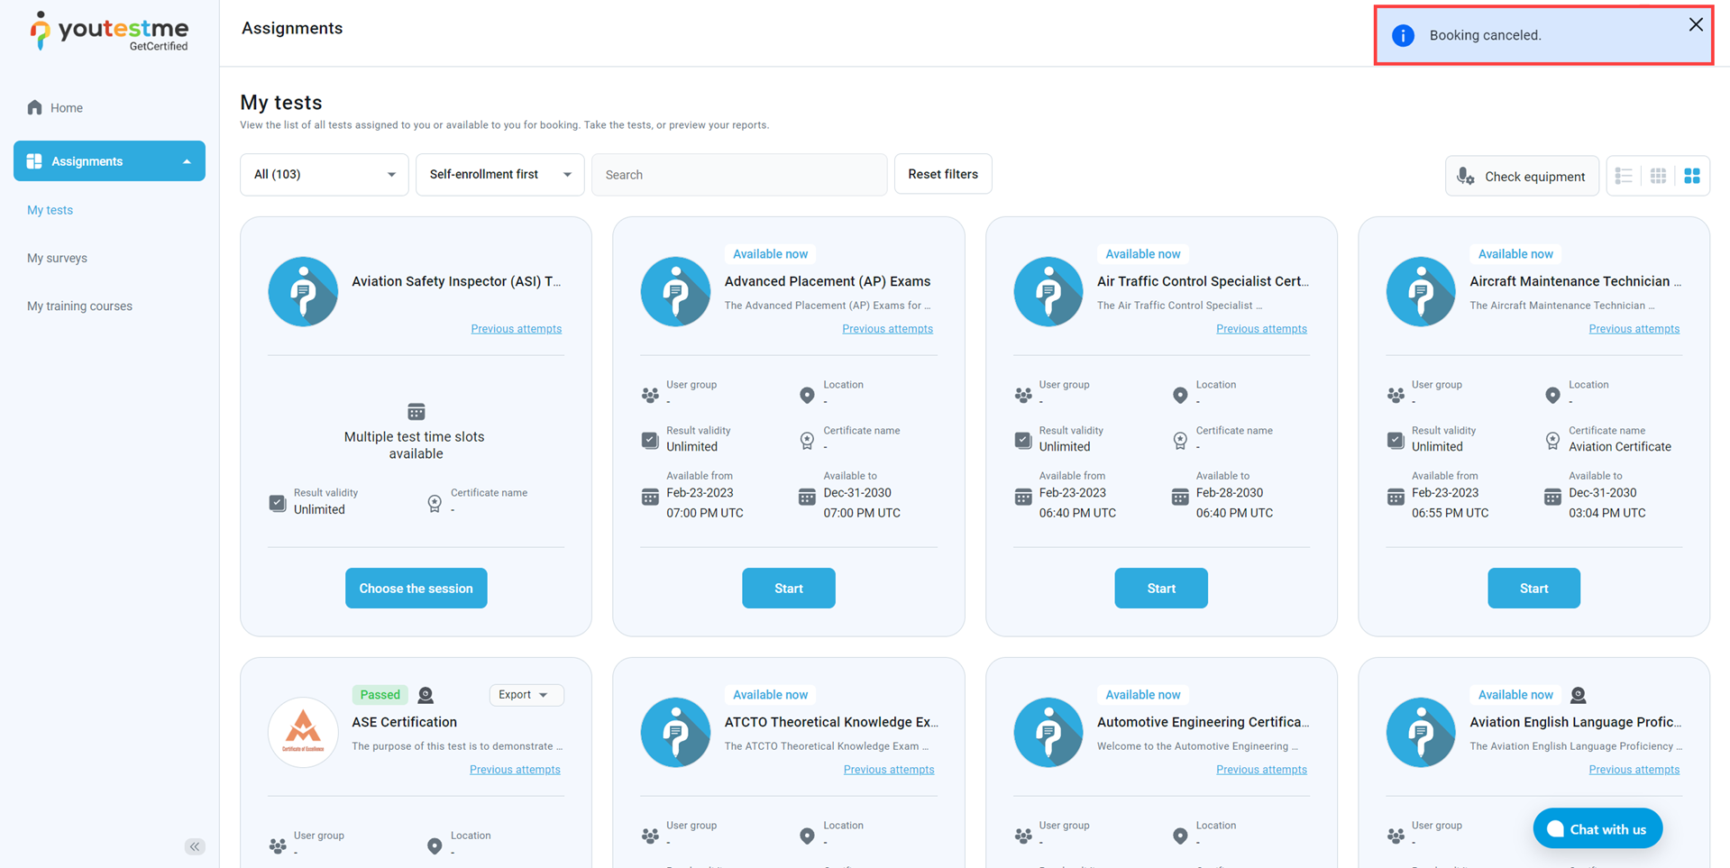Screen dimensions: 1730x868
Task: Open Previous attempts for Air Traffic Control
Action: 1260,329
